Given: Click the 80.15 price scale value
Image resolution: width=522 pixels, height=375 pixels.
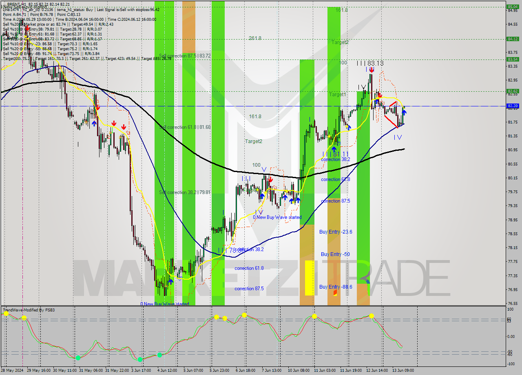Looking at the screenshot, I should tap(513, 178).
